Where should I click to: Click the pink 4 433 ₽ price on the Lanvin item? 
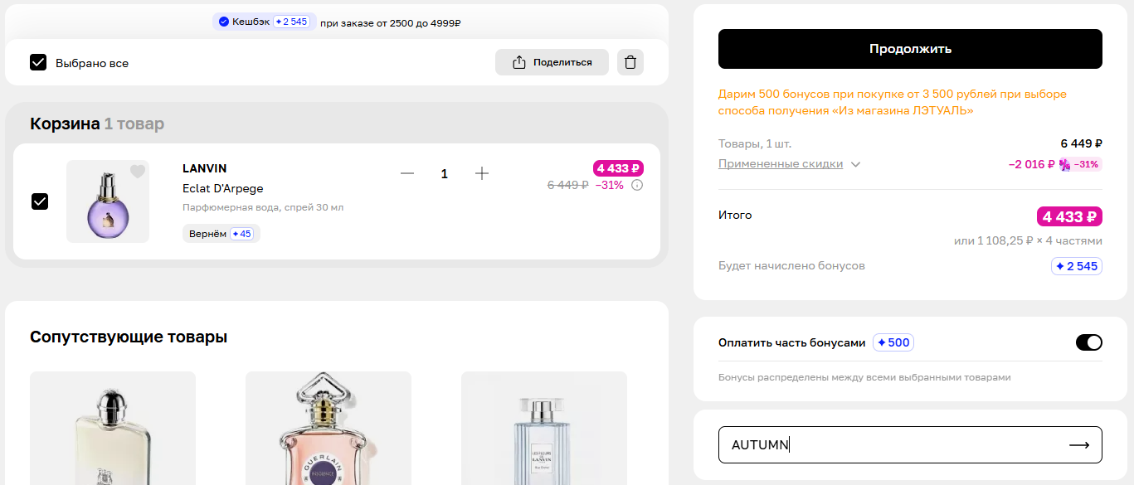coord(618,168)
